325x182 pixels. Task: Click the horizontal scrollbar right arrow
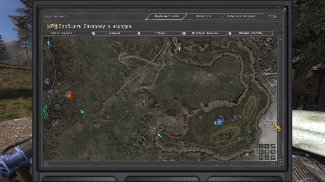click(x=275, y=164)
